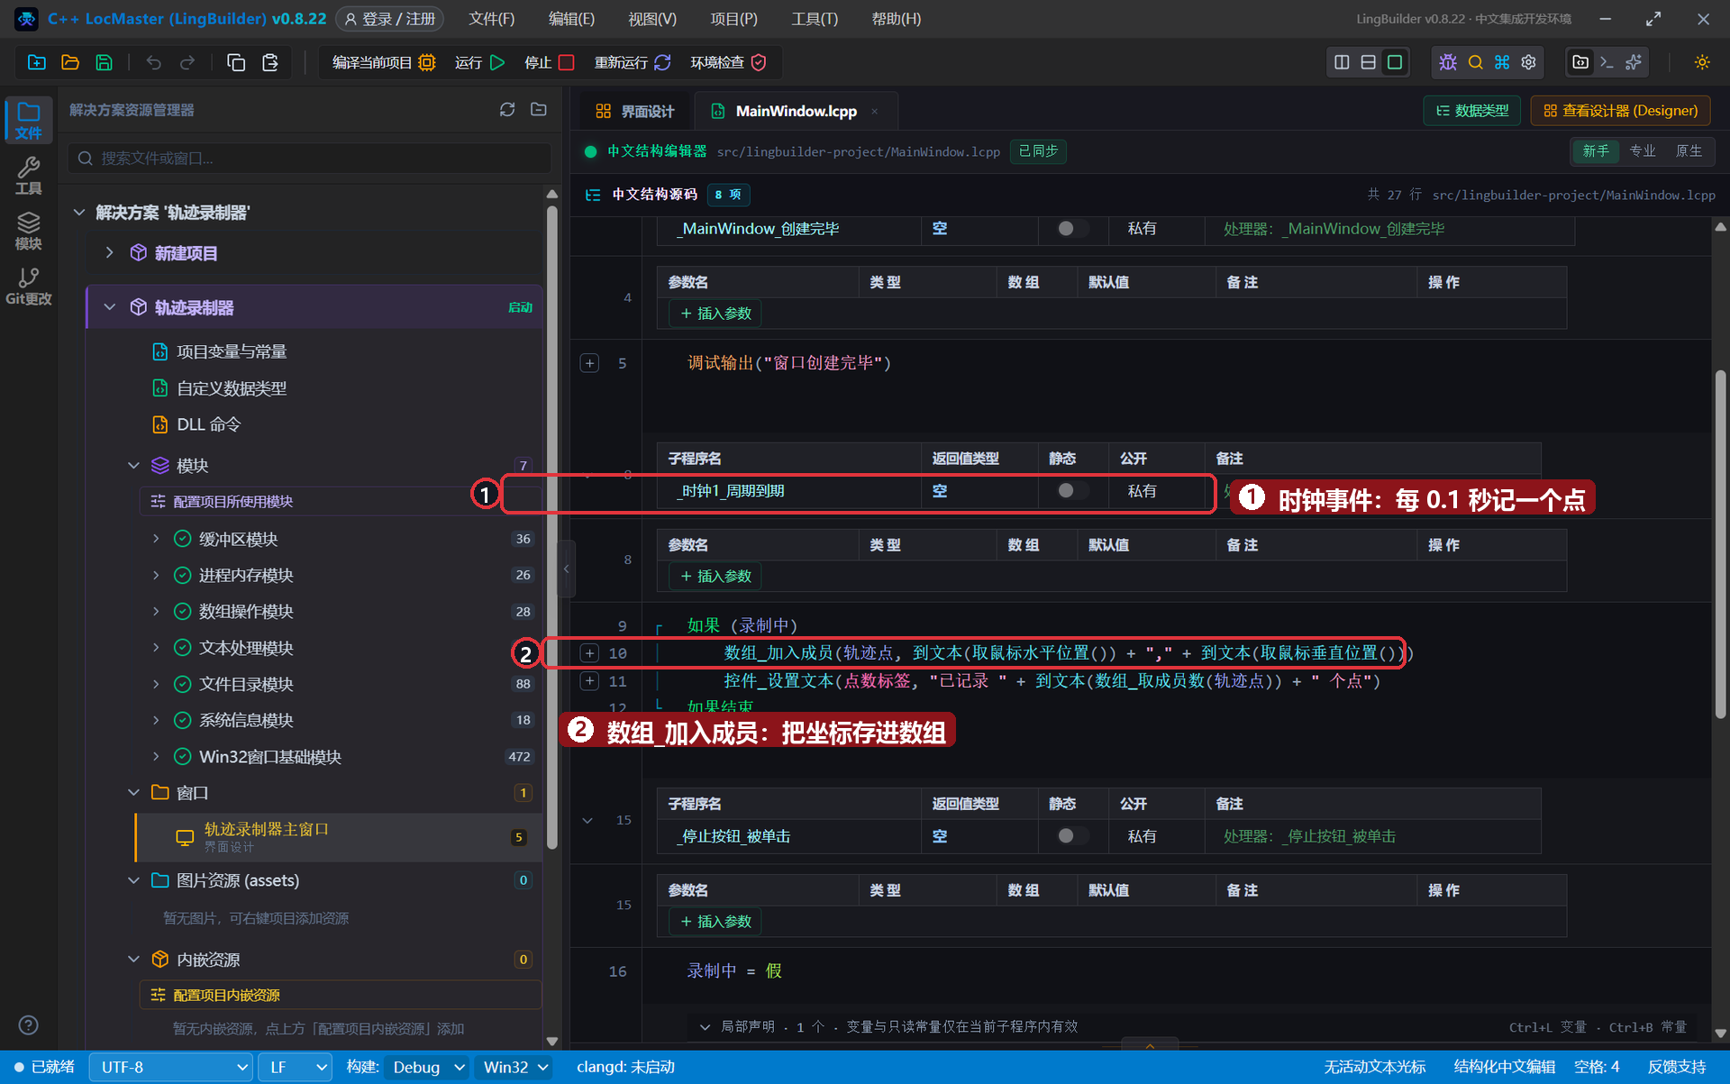Image resolution: width=1730 pixels, height=1084 pixels.
Task: Click the help question mark icon
Action: pos(28,1025)
